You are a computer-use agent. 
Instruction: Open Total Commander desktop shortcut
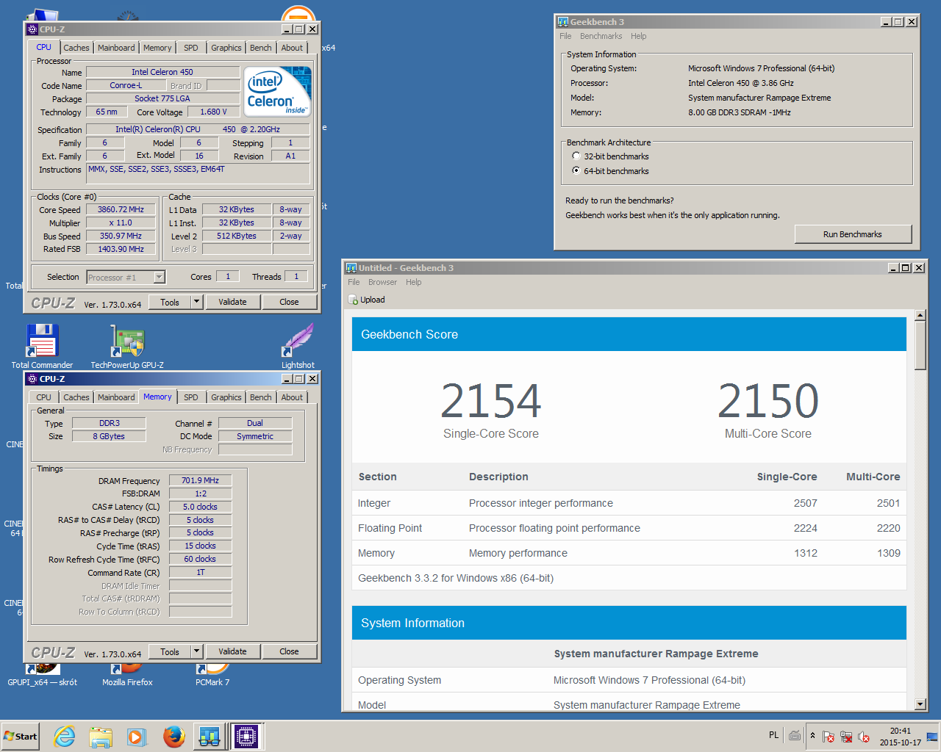coord(42,347)
